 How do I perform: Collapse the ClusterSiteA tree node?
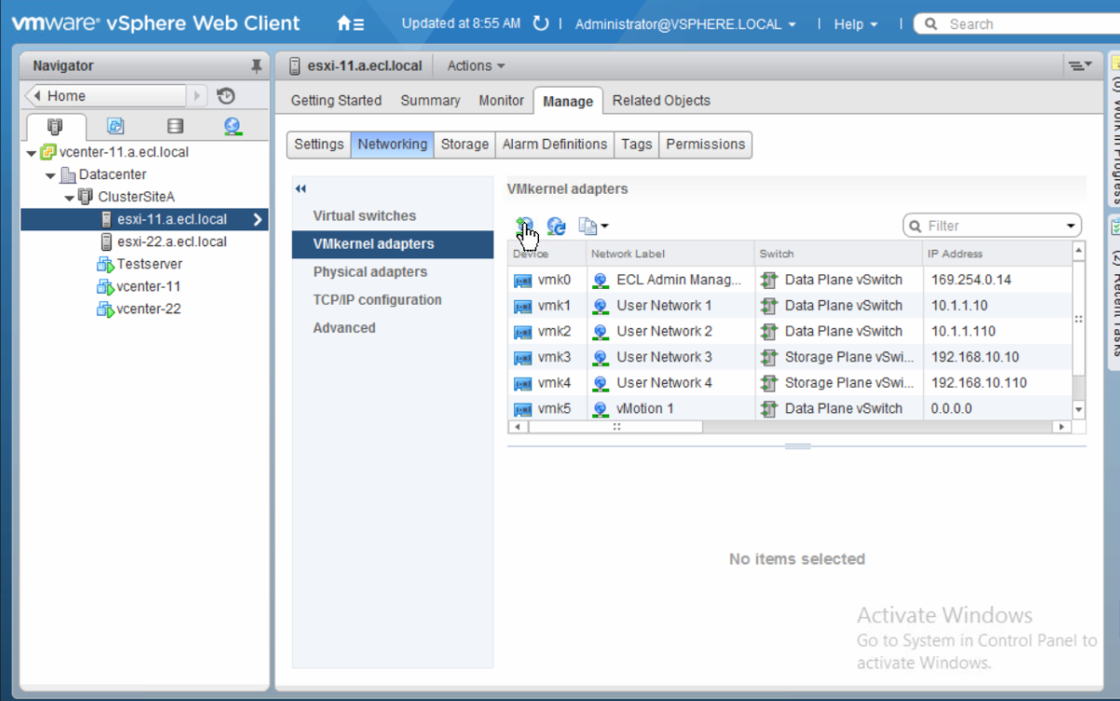(x=70, y=198)
